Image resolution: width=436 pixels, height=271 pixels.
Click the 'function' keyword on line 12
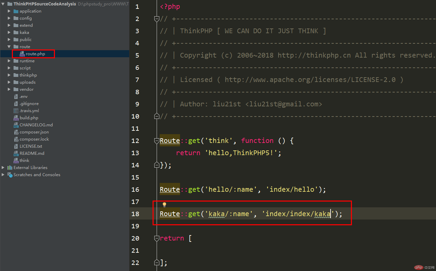pyautogui.click(x=257, y=141)
